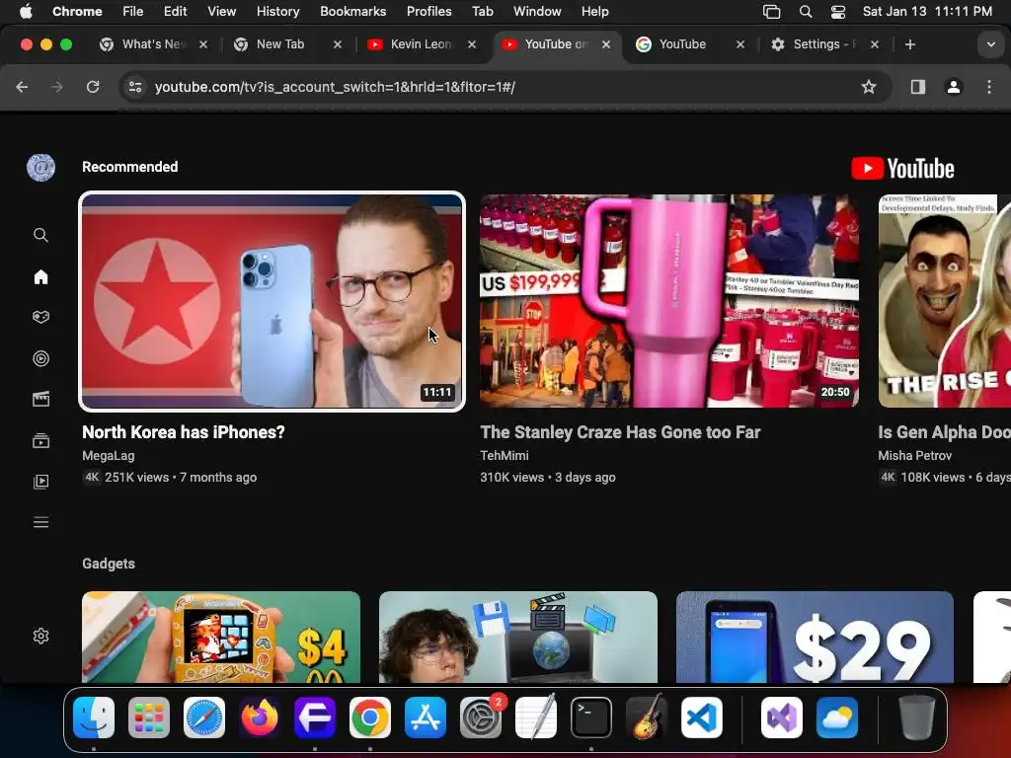Screen dimensions: 1011x758
Task: Play The Stanley Craze video thumbnail
Action: (669, 301)
